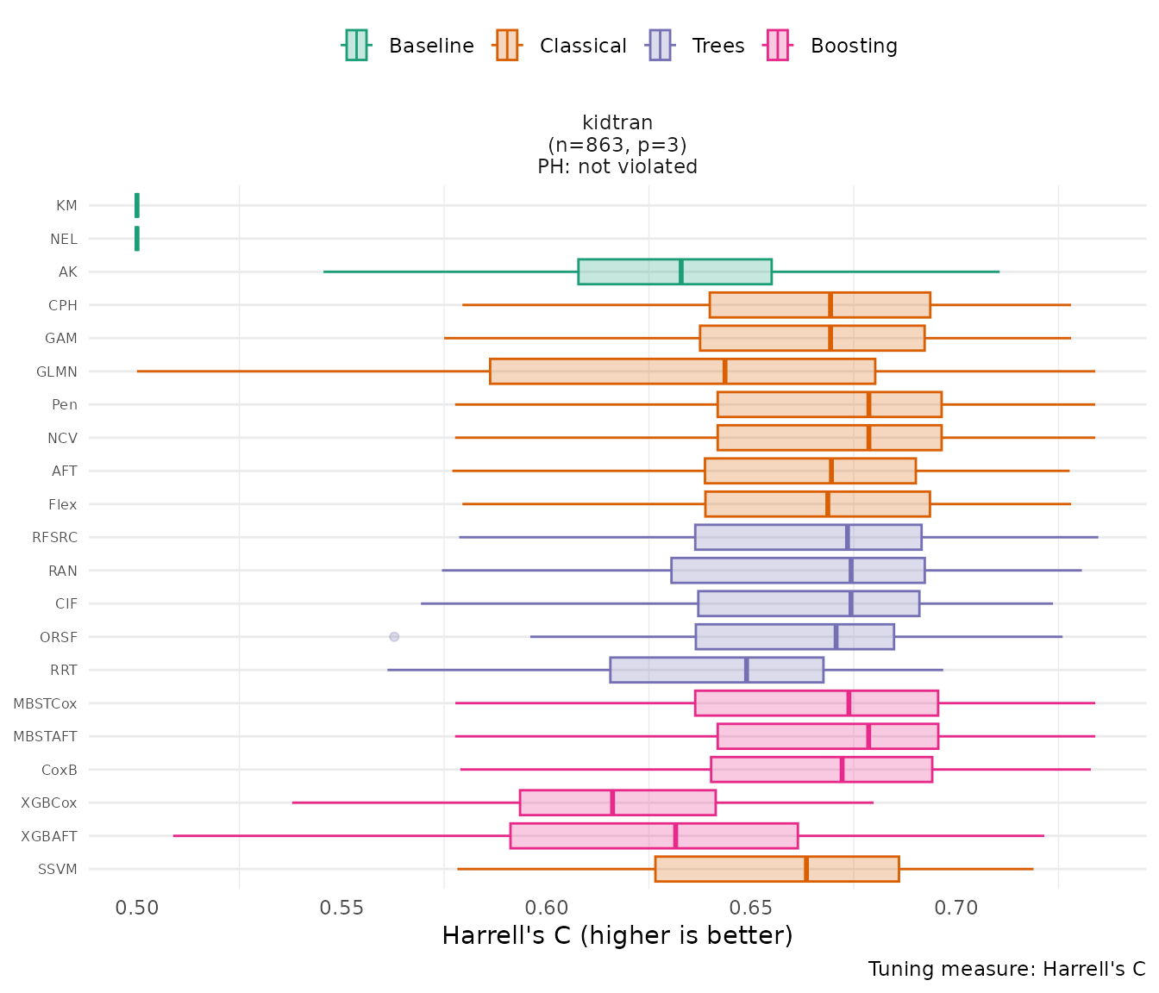
Task: Click the Boosting legend box icon
Action: pos(778,46)
